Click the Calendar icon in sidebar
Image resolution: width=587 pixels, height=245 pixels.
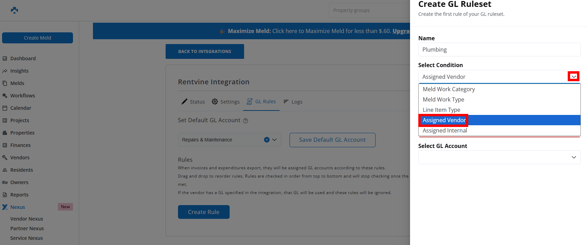point(5,108)
